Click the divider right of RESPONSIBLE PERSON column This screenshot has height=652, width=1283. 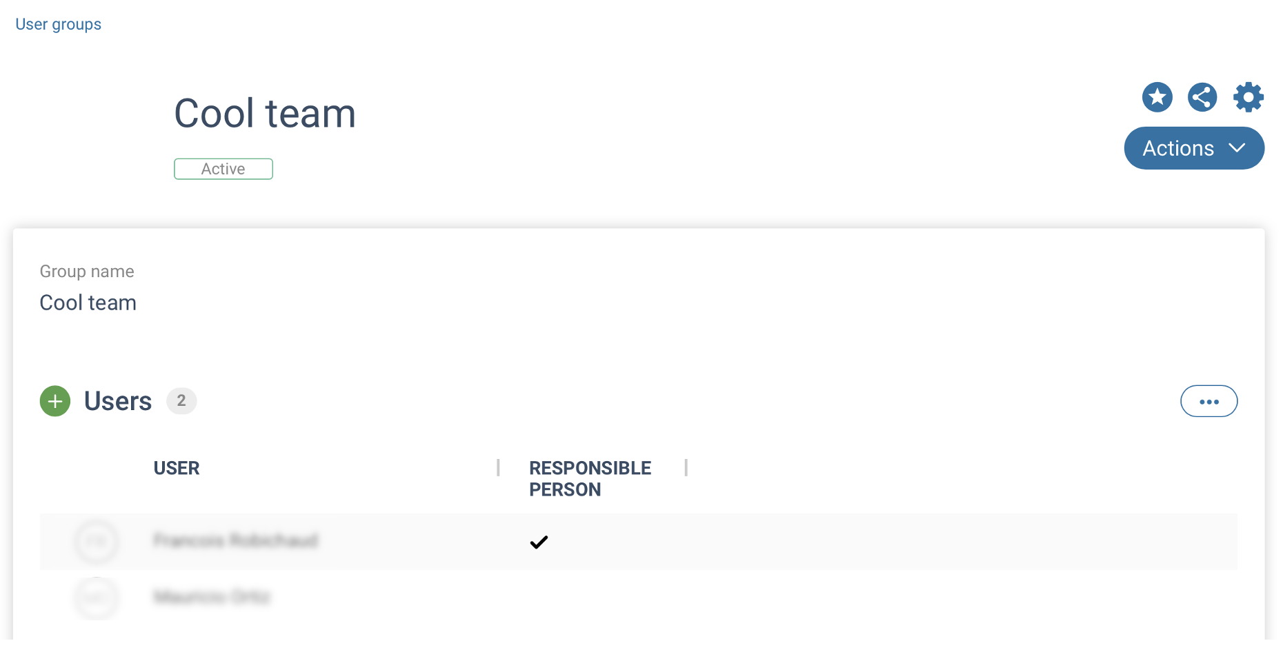click(686, 468)
